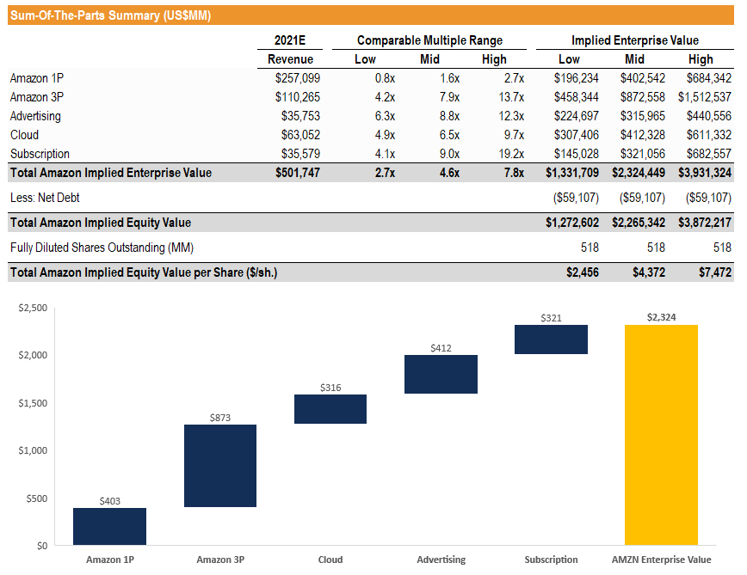Click Amazon 3P high value $1,512,537
The height and width of the screenshot is (575, 747).
pyautogui.click(x=705, y=97)
